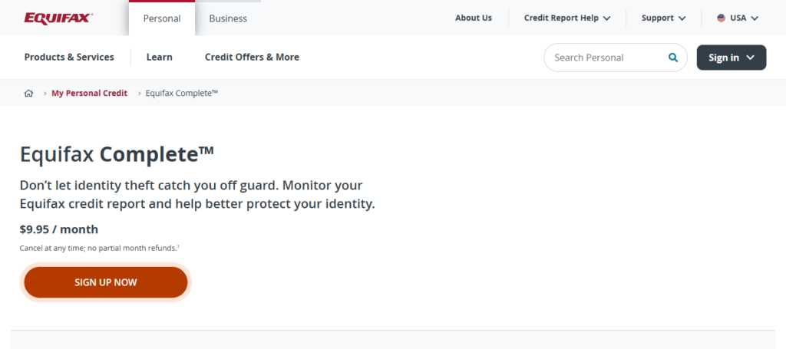Image resolution: width=786 pixels, height=349 pixels.
Task: Go to My Personal Credit breadcrumb
Action: pos(90,93)
